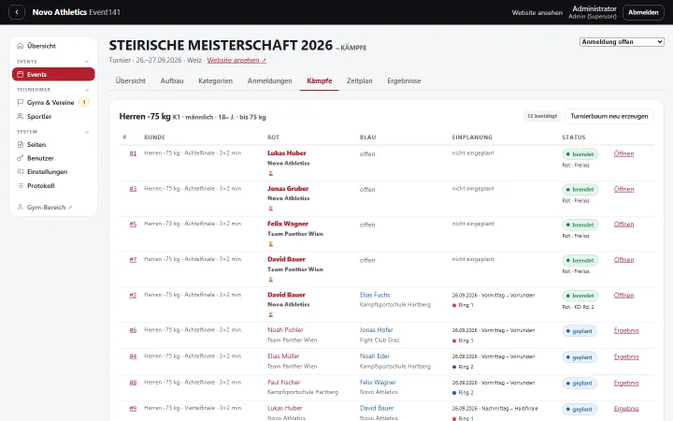673x421 pixels.
Task: Click the Administrator user label
Action: point(594,8)
